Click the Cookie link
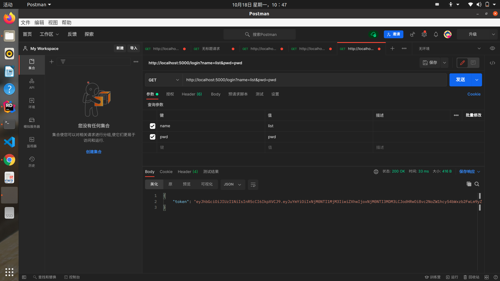 [474, 94]
